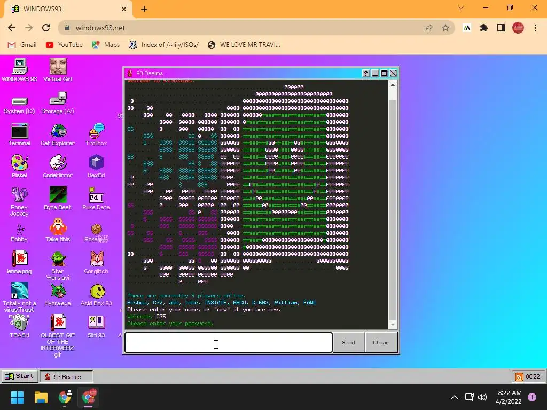Open OLDEST GIF OF THE INTERWEBZ icon

(x=58, y=335)
